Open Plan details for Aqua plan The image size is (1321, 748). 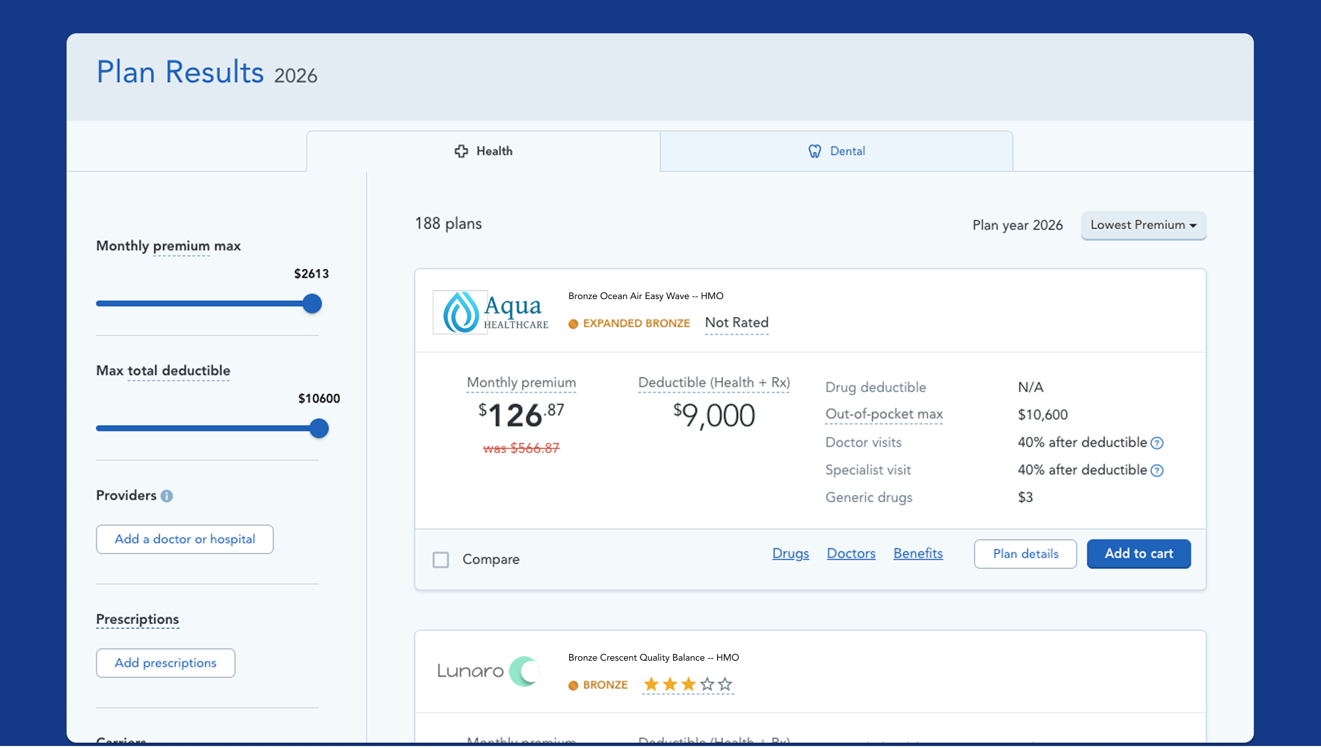1025,554
